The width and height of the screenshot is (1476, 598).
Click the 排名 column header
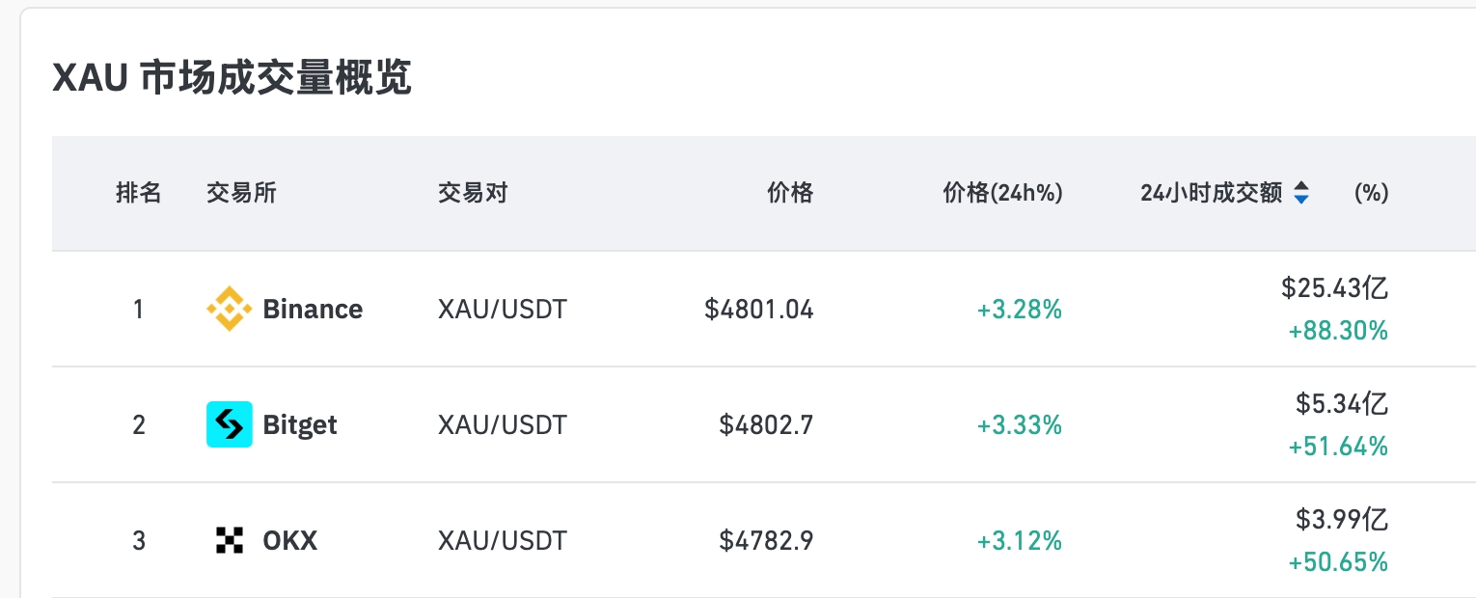[x=139, y=193]
